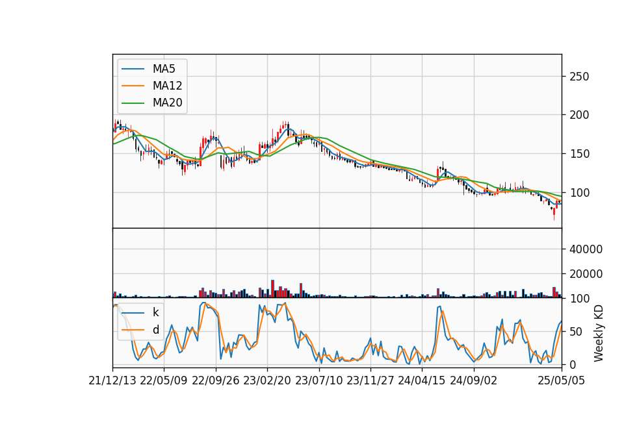
Task: Click the MA12 legend label
Action: (168, 86)
